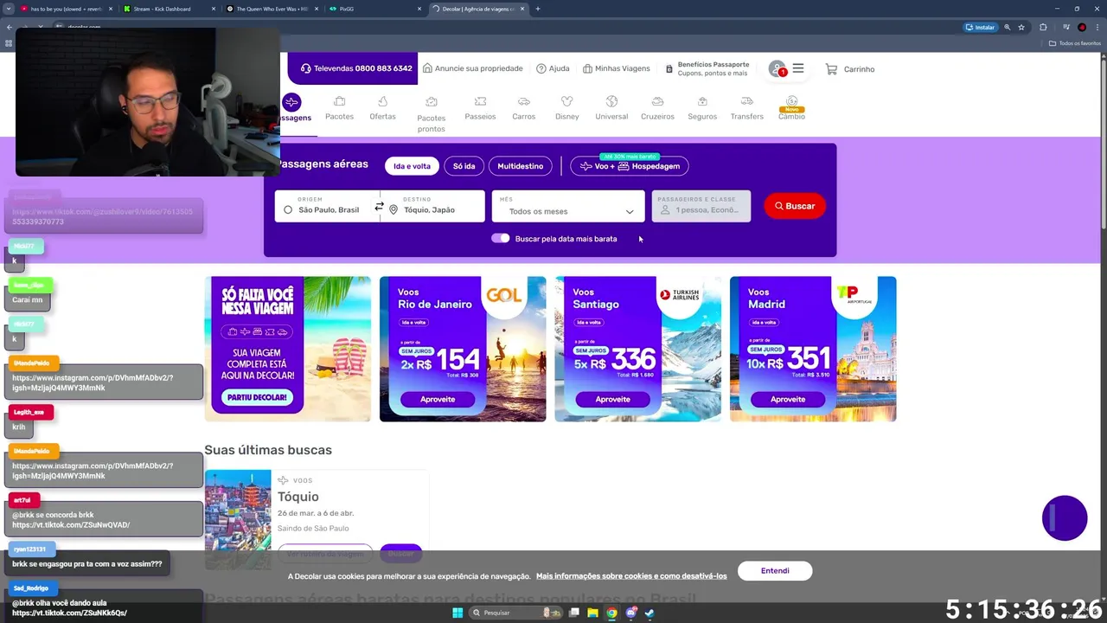This screenshot has width=1107, height=623.
Task: Click Aproveite on Santiago offer
Action: pos(612,399)
